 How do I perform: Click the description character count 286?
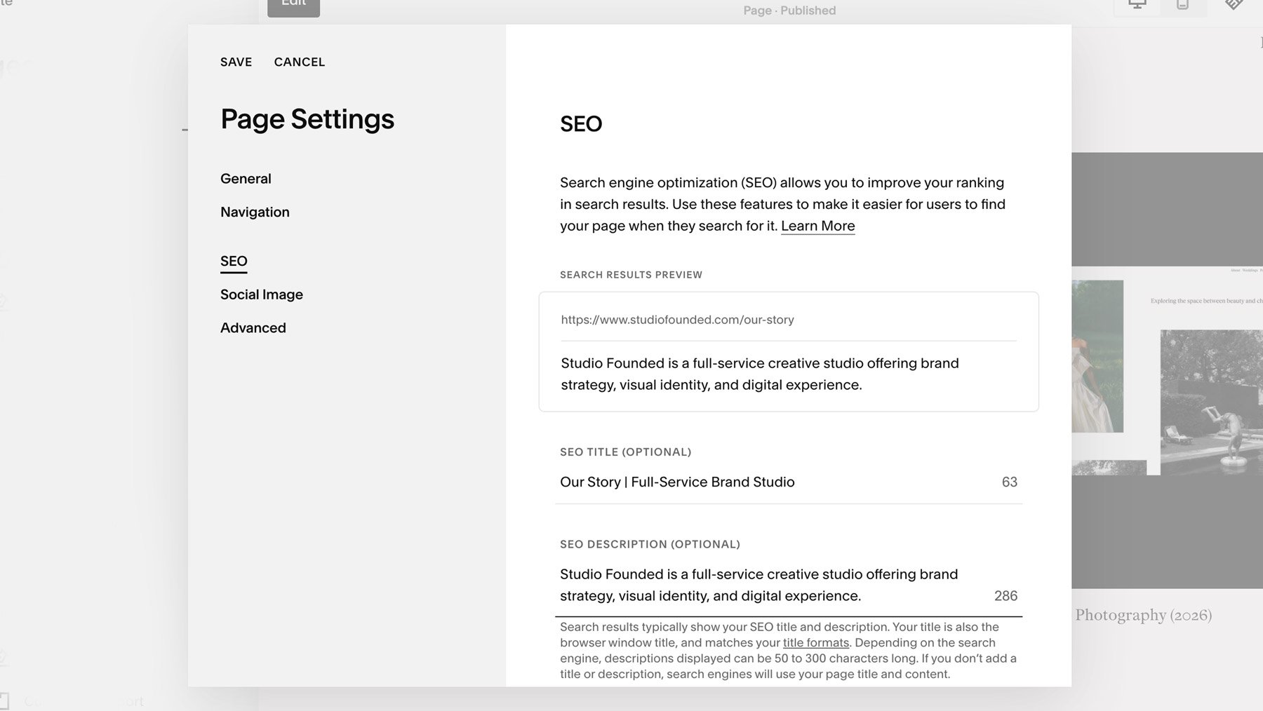[x=1005, y=596]
